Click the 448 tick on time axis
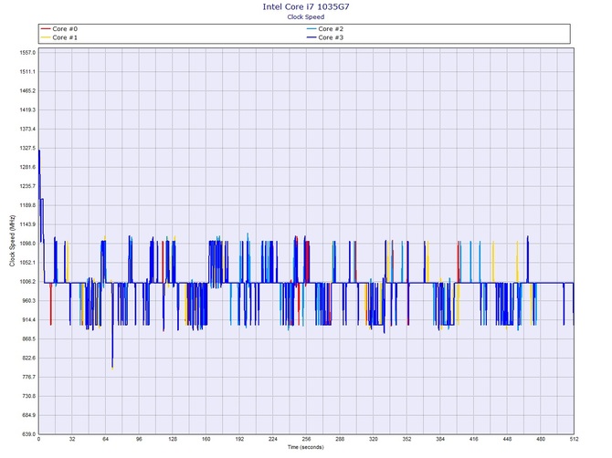Viewport: 612px width, 458px height. [507, 439]
